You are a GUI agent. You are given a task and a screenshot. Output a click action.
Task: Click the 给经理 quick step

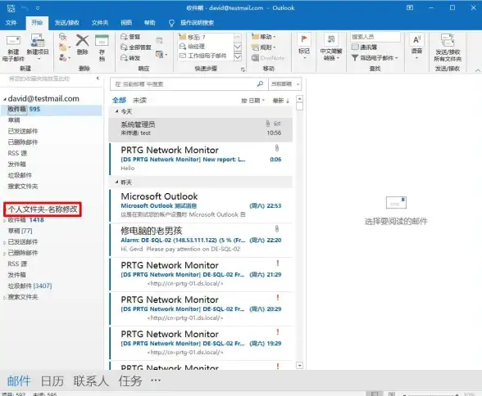[192, 47]
